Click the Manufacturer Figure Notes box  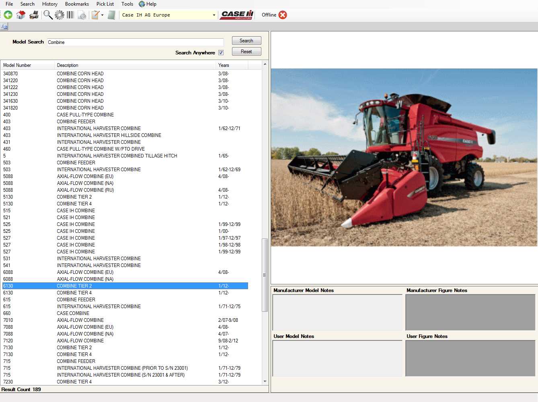(x=470, y=313)
